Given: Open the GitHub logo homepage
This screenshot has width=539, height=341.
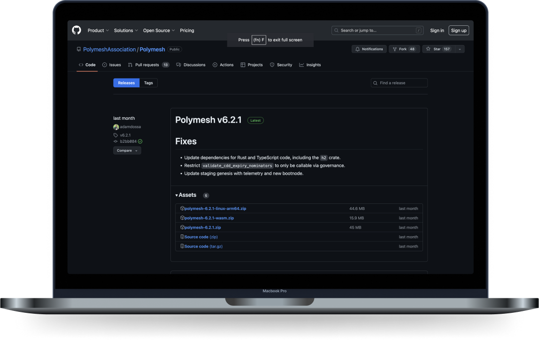Looking at the screenshot, I should coord(77,30).
